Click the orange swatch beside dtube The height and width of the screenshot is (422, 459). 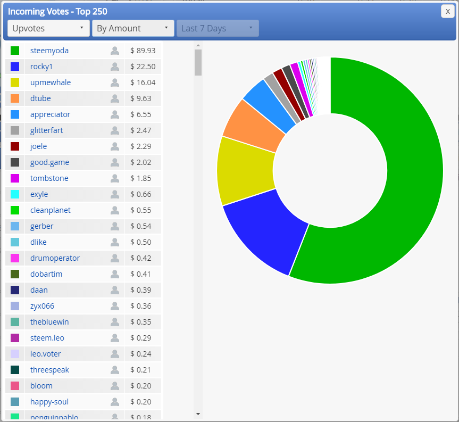(15, 98)
